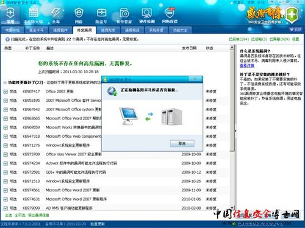Click the patch list scroll-up arrow
Image resolution: width=305 pixels, height=228 pixels.
[232, 48]
